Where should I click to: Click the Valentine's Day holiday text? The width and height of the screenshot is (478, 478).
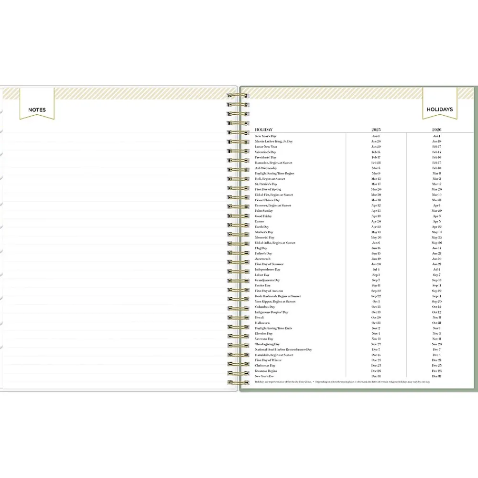tap(265, 152)
